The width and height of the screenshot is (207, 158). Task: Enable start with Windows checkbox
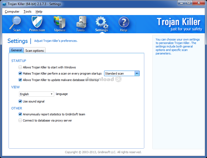click(20, 67)
